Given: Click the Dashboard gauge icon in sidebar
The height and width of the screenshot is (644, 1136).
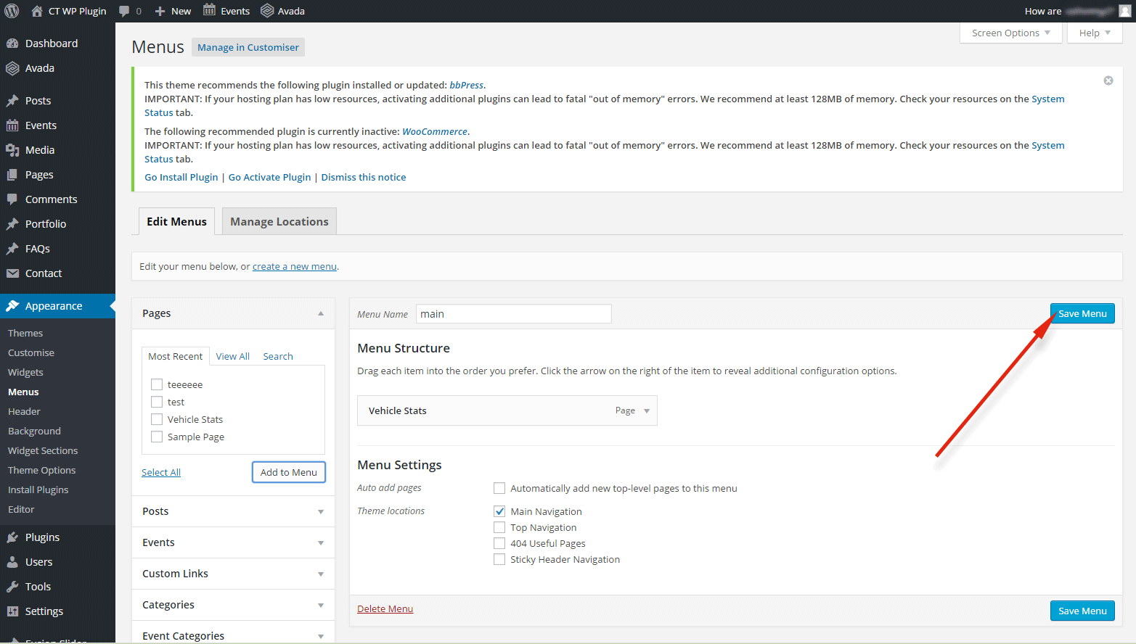Looking at the screenshot, I should click(12, 44).
